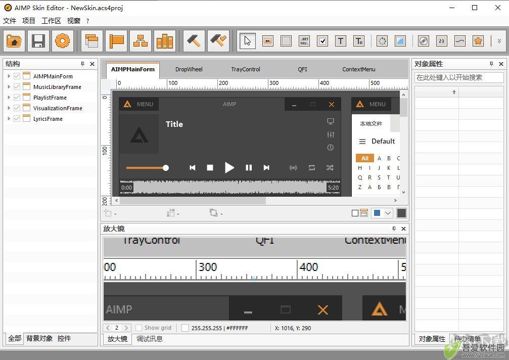Toggle PlaylistFrame checkbox in the tree
This screenshot has width=509, height=360.
click(x=17, y=98)
